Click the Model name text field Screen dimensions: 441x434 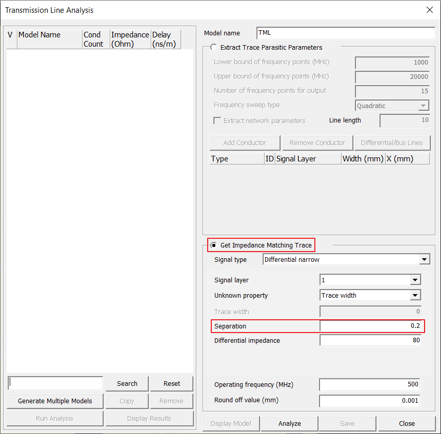pyautogui.click(x=345, y=33)
